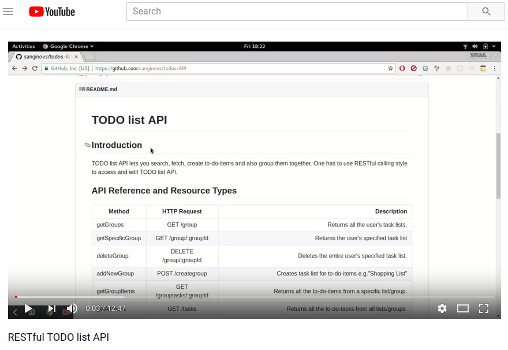The width and height of the screenshot is (508, 350).
Task: Click the Activities button in video
Action: click(24, 46)
